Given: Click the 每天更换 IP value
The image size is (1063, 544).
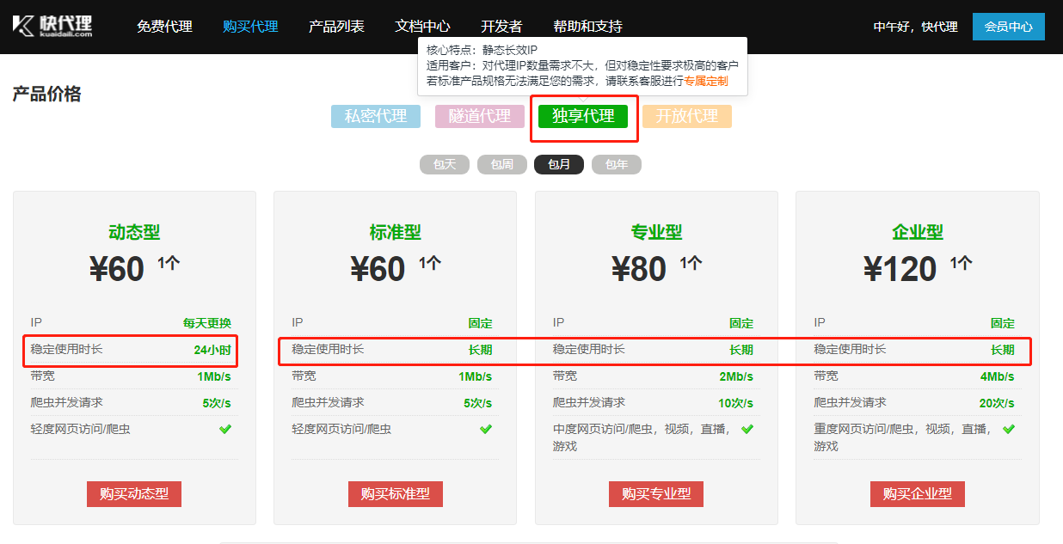Looking at the screenshot, I should 207,324.
